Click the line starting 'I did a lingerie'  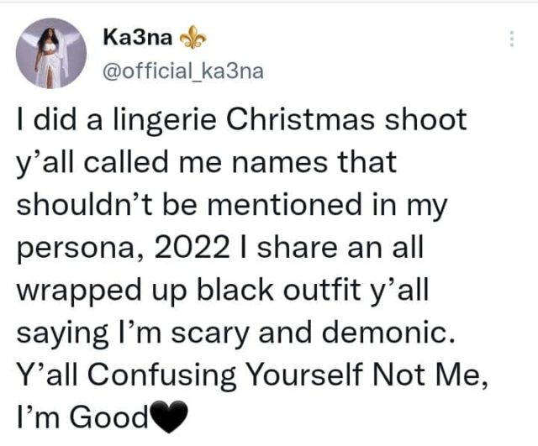241,121
